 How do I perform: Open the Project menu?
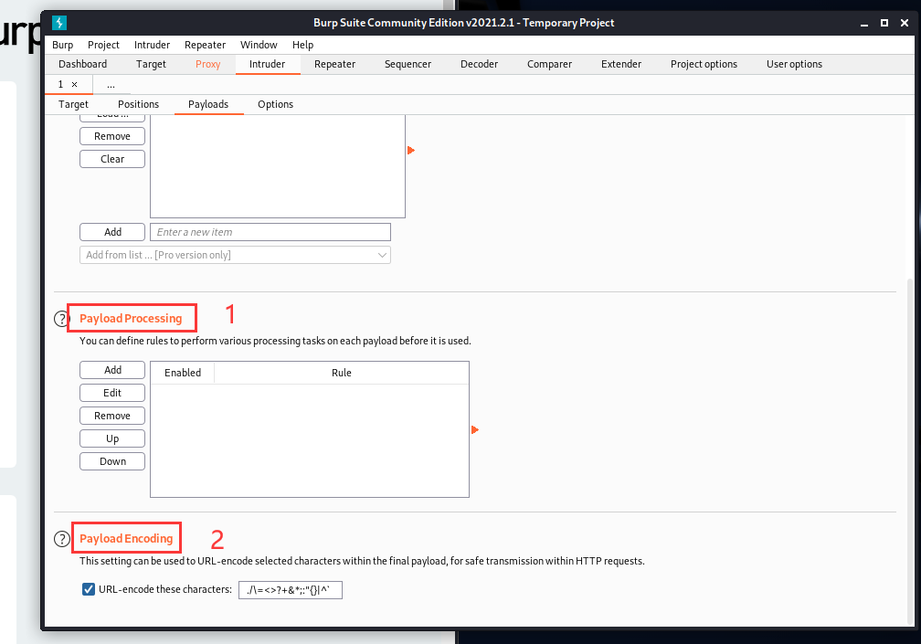103,45
